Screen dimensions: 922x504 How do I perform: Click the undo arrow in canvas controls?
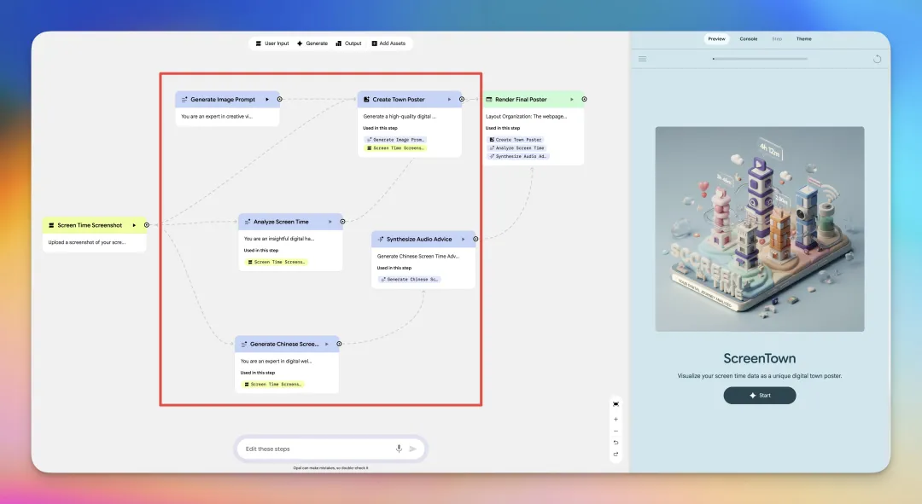[x=616, y=443]
